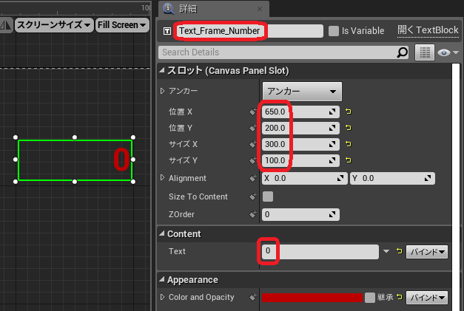
Task: Reset サイズ X to default value
Action: coord(349,144)
